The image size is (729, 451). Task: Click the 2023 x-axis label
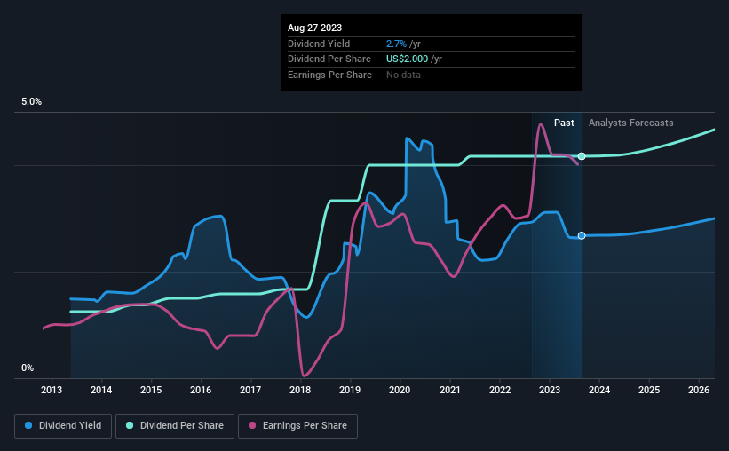pos(550,390)
